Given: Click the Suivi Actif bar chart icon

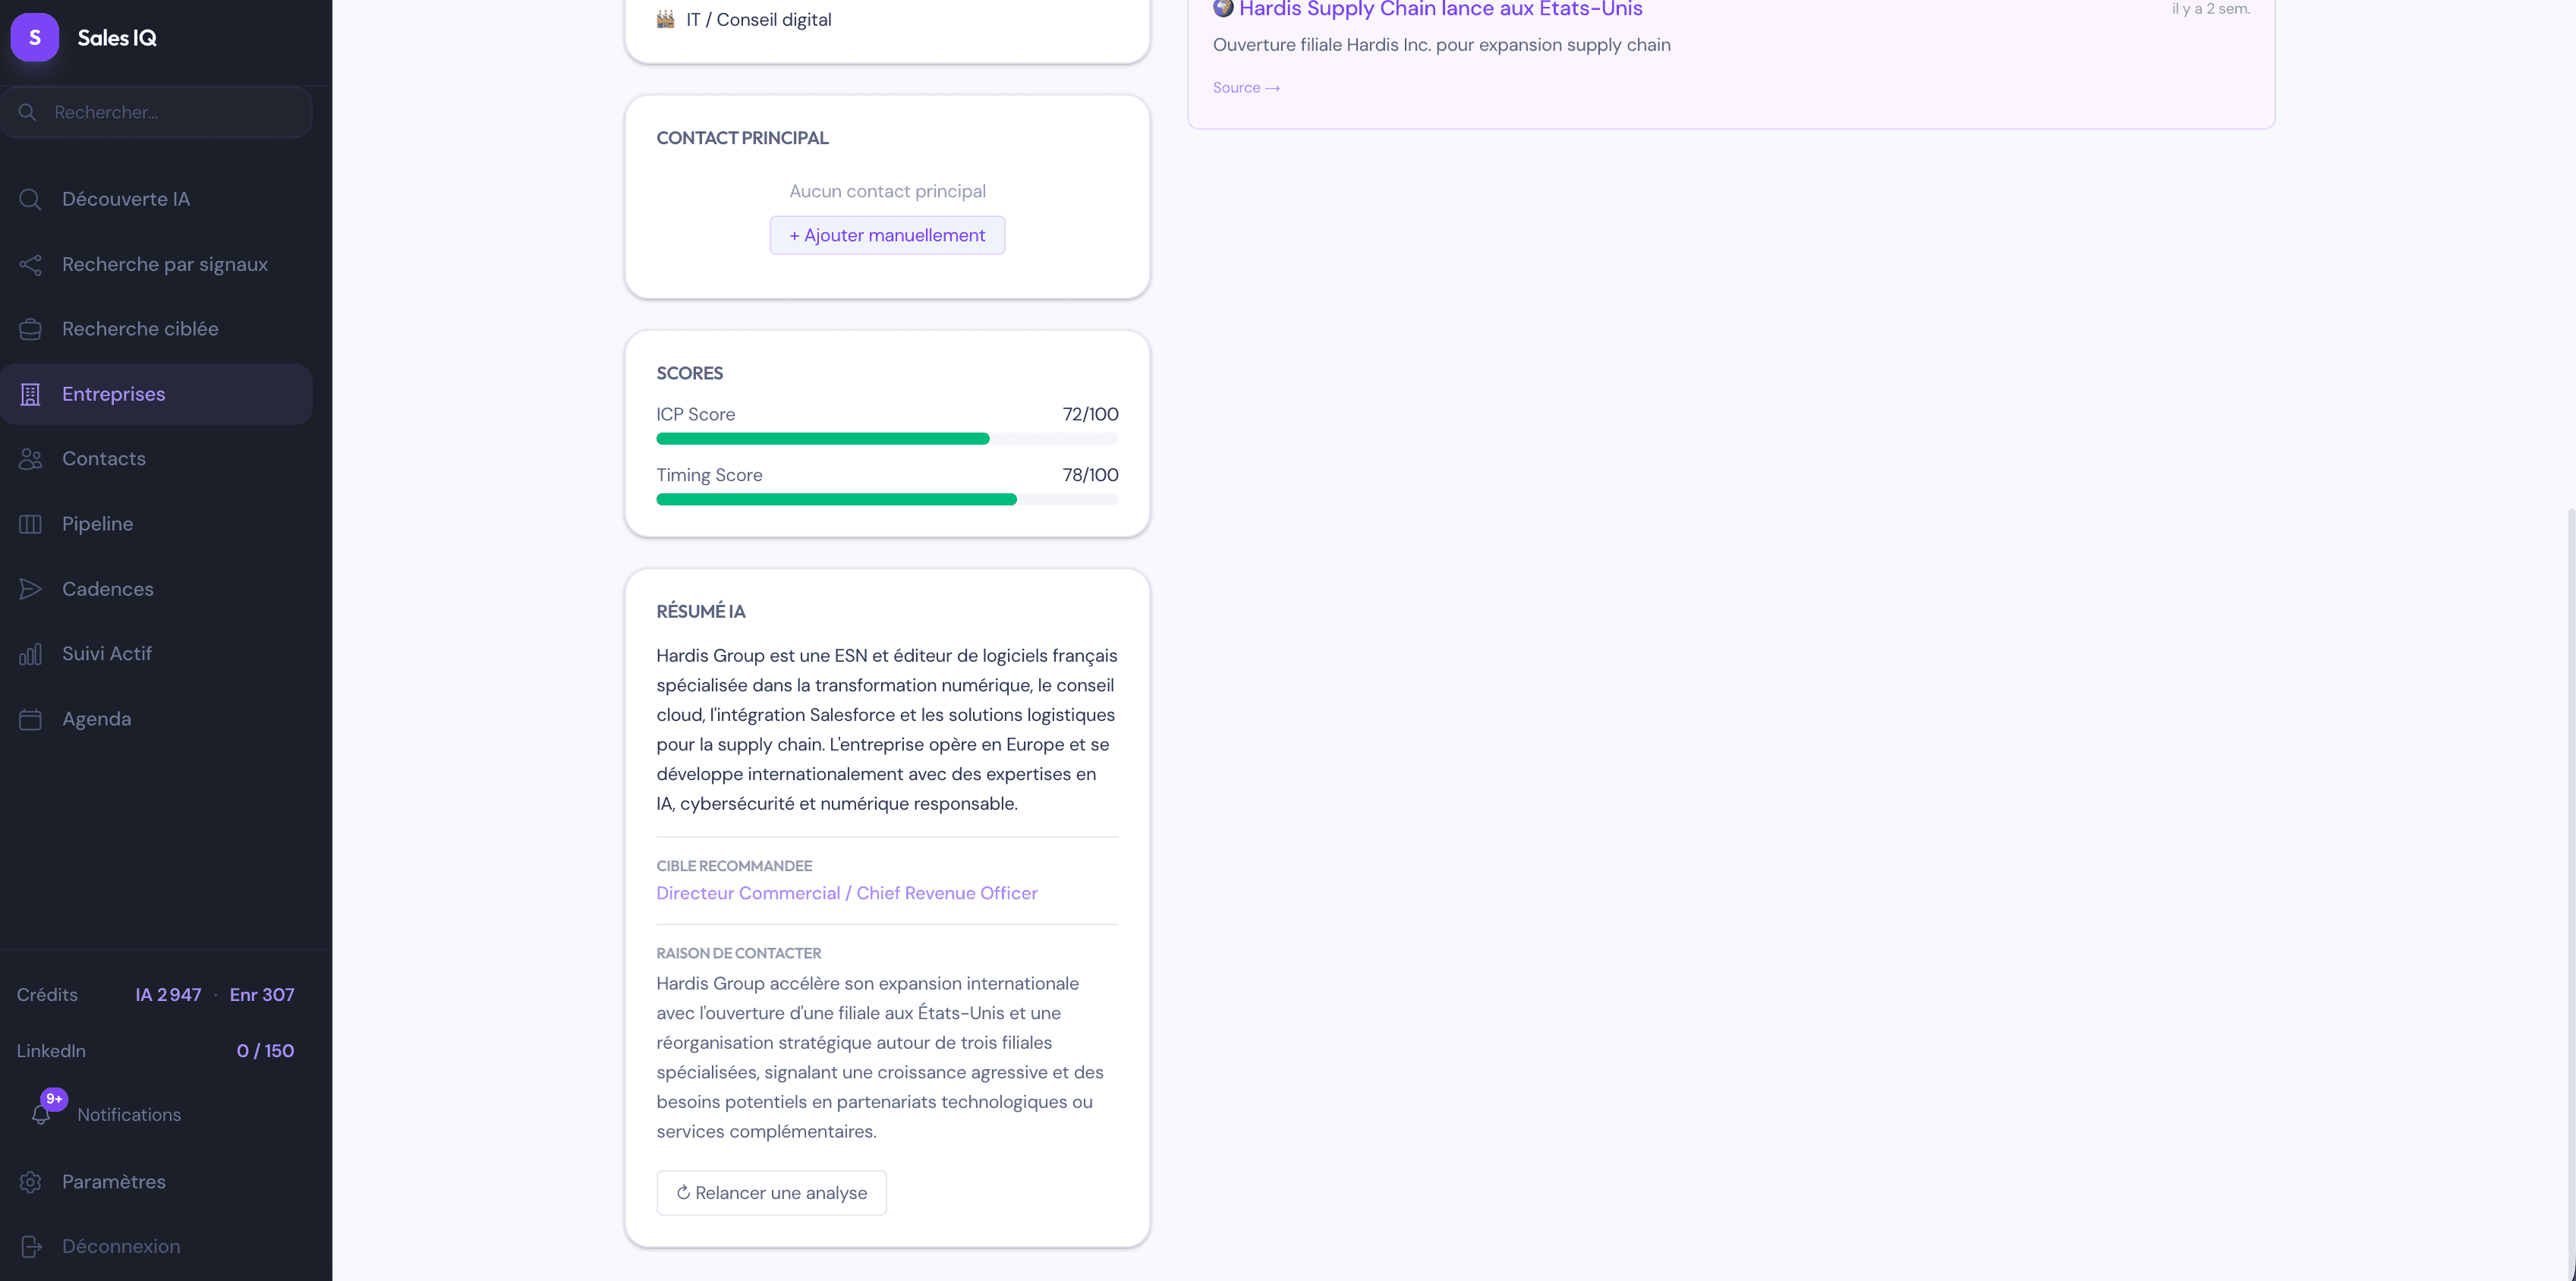Looking at the screenshot, I should [x=30, y=654].
